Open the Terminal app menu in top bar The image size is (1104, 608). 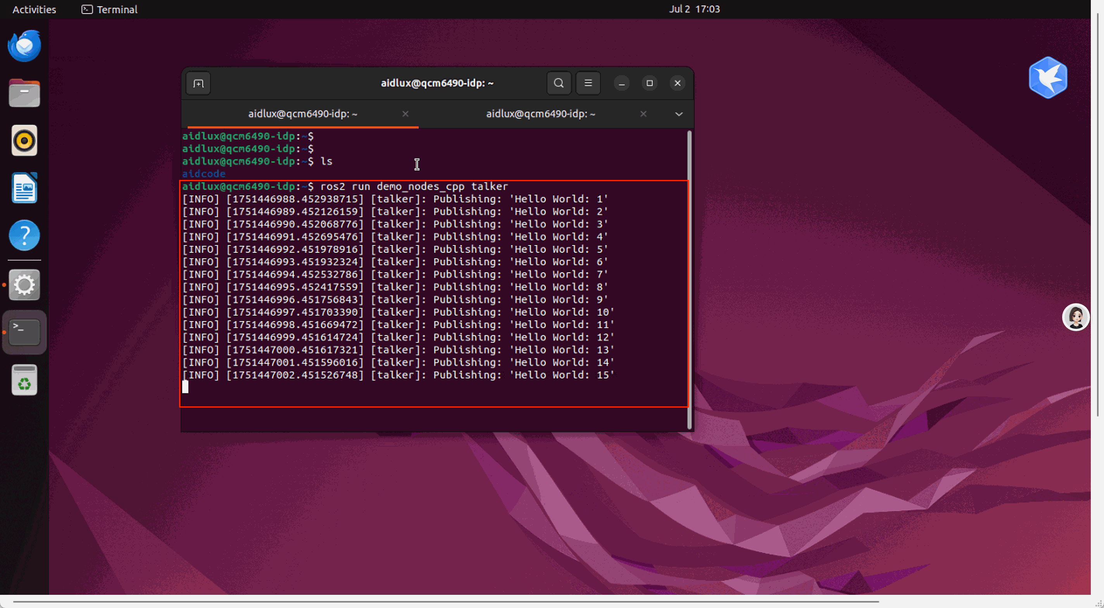110,9
